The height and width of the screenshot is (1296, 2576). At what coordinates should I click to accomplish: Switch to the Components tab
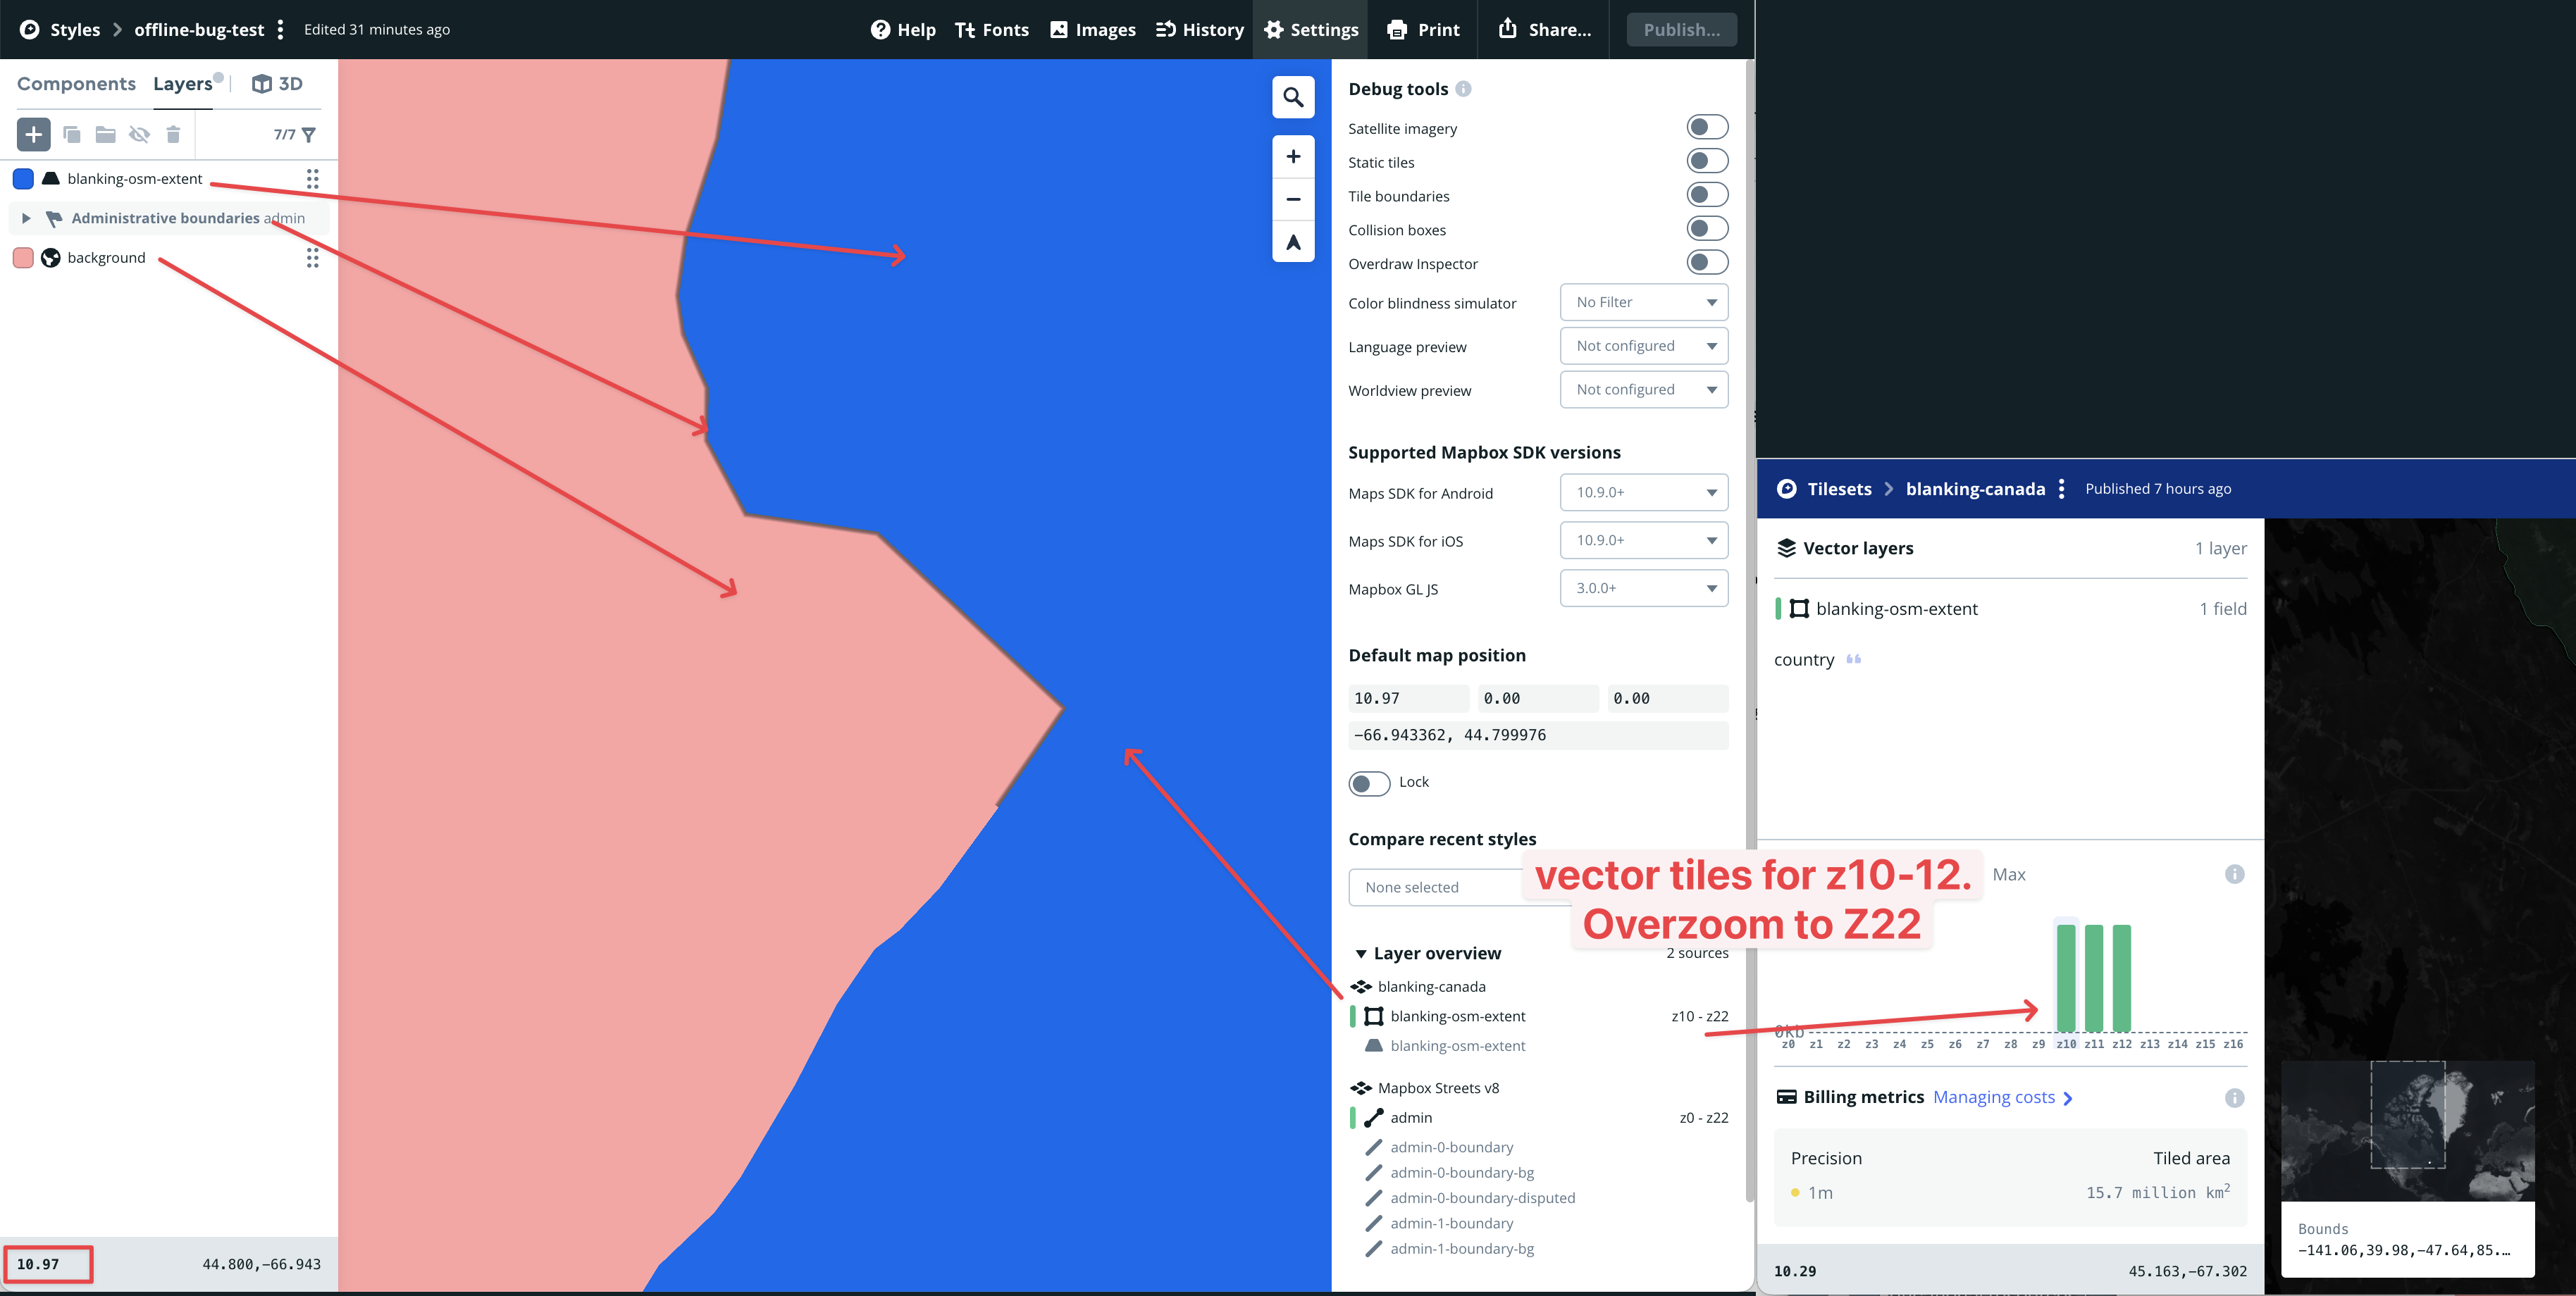[x=76, y=83]
